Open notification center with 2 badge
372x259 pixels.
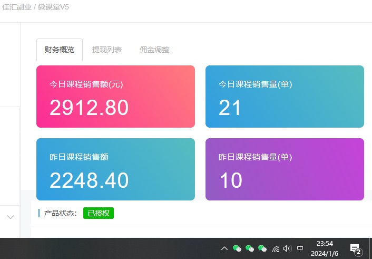pyautogui.click(x=356, y=249)
